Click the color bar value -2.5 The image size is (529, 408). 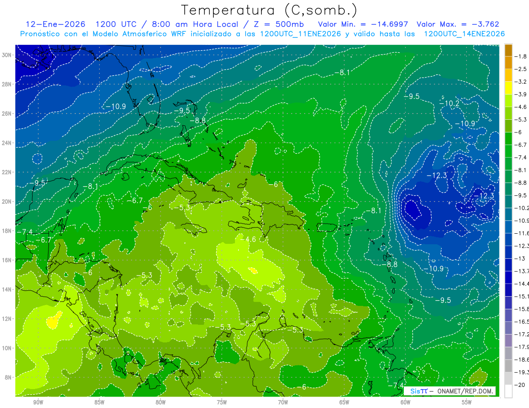[x=521, y=69]
